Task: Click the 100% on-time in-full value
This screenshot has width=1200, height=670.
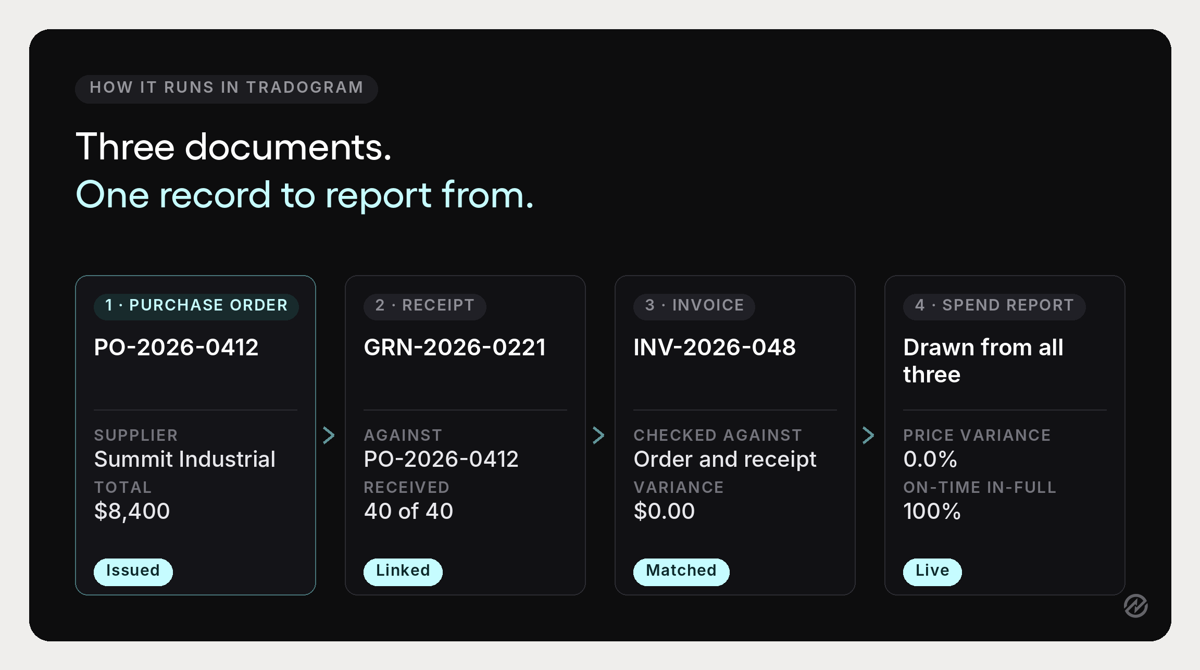Action: click(932, 512)
